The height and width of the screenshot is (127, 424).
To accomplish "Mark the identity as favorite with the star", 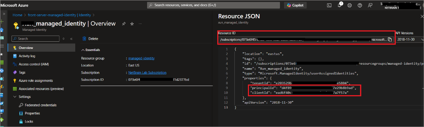I will [132, 24].
